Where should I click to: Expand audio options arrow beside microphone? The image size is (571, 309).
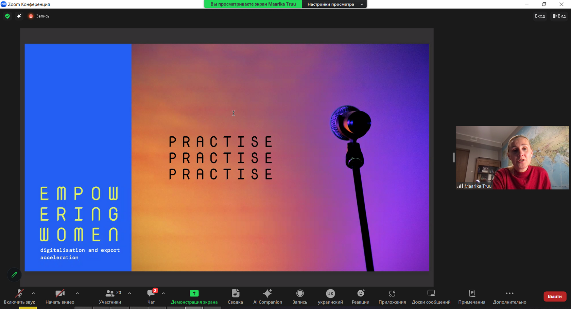[33, 293]
